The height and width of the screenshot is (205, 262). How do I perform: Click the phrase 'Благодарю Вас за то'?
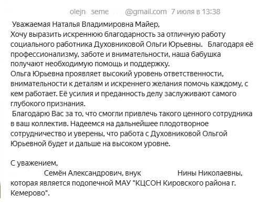pos(47,114)
